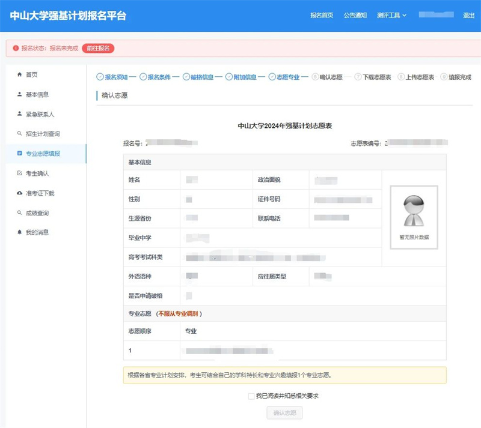Click the red 前往报名 button
The image size is (481, 428).
tap(98, 48)
